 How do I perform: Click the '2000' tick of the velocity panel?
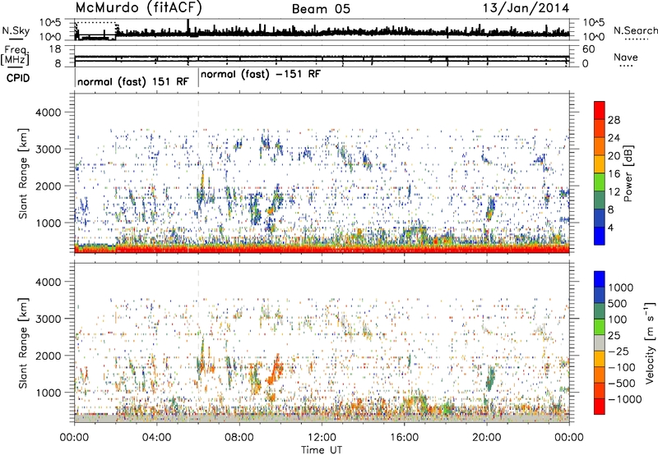tap(48, 356)
